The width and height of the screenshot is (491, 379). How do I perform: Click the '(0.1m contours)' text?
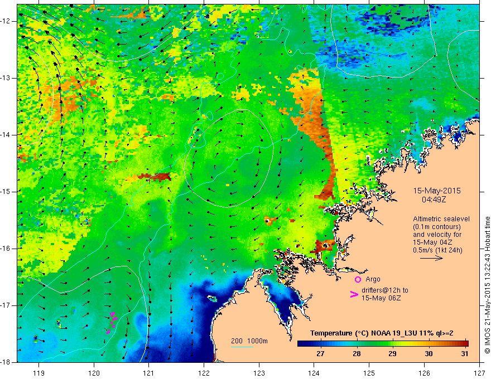click(437, 227)
